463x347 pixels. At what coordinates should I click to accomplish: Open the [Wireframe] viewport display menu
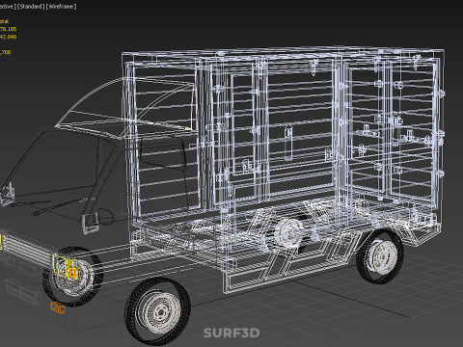click(62, 7)
